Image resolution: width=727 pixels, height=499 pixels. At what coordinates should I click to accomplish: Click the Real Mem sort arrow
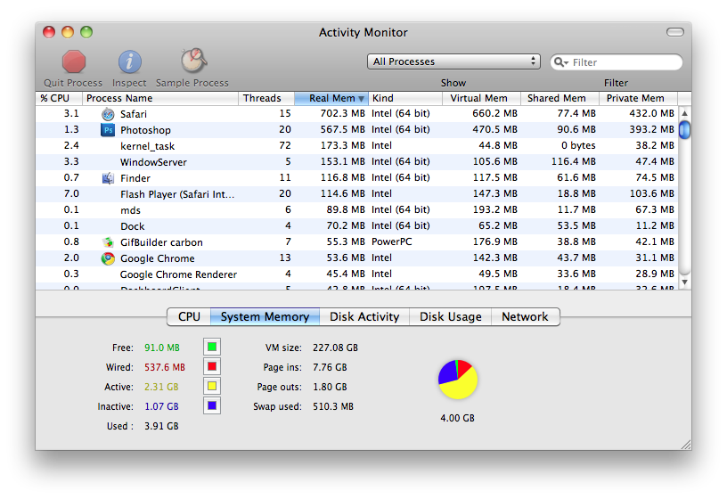point(361,99)
